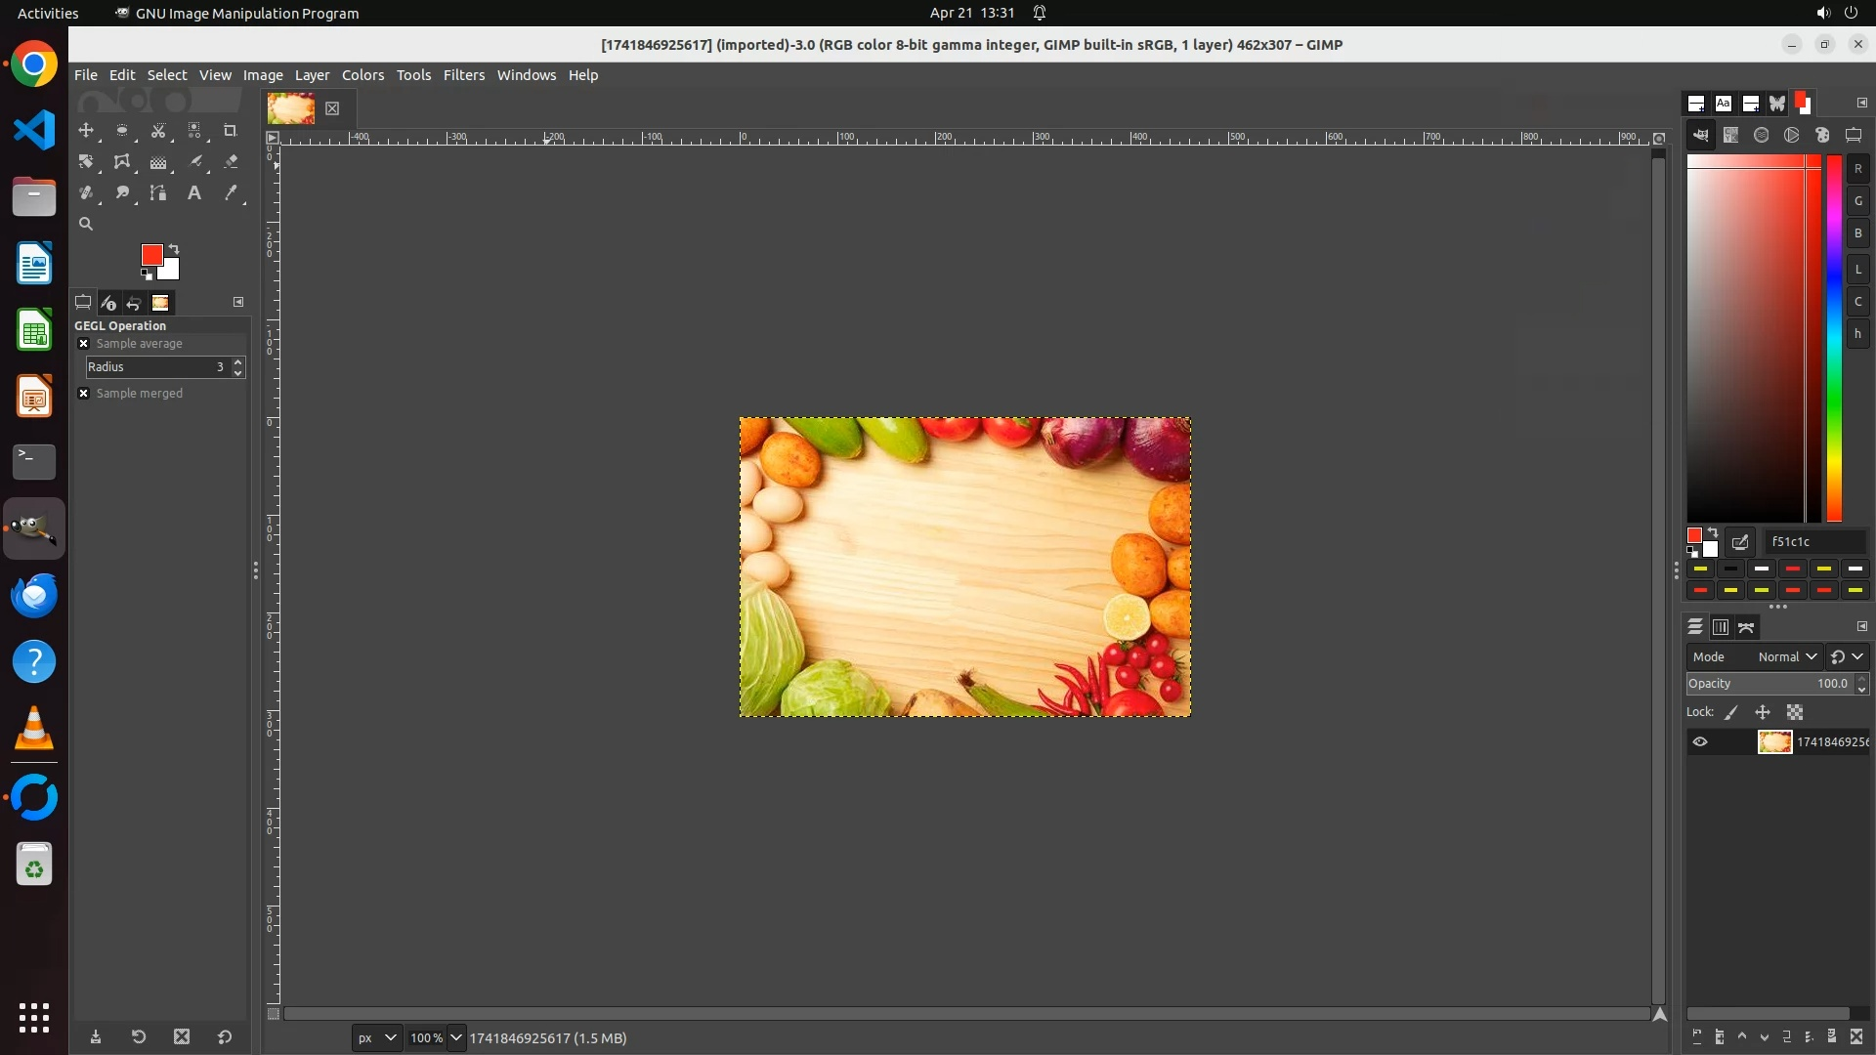
Task: Click the red foreground color swatch
Action: (151, 255)
